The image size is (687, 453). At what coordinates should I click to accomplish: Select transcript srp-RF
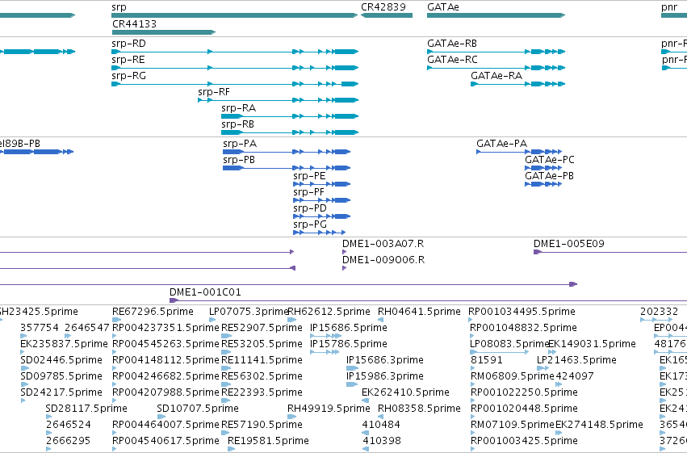[279, 100]
